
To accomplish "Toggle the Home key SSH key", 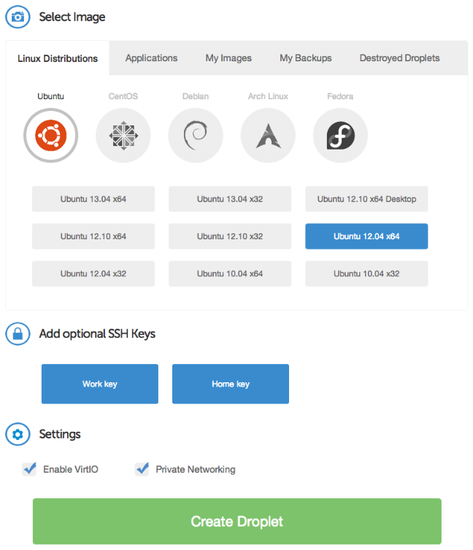I will (231, 384).
